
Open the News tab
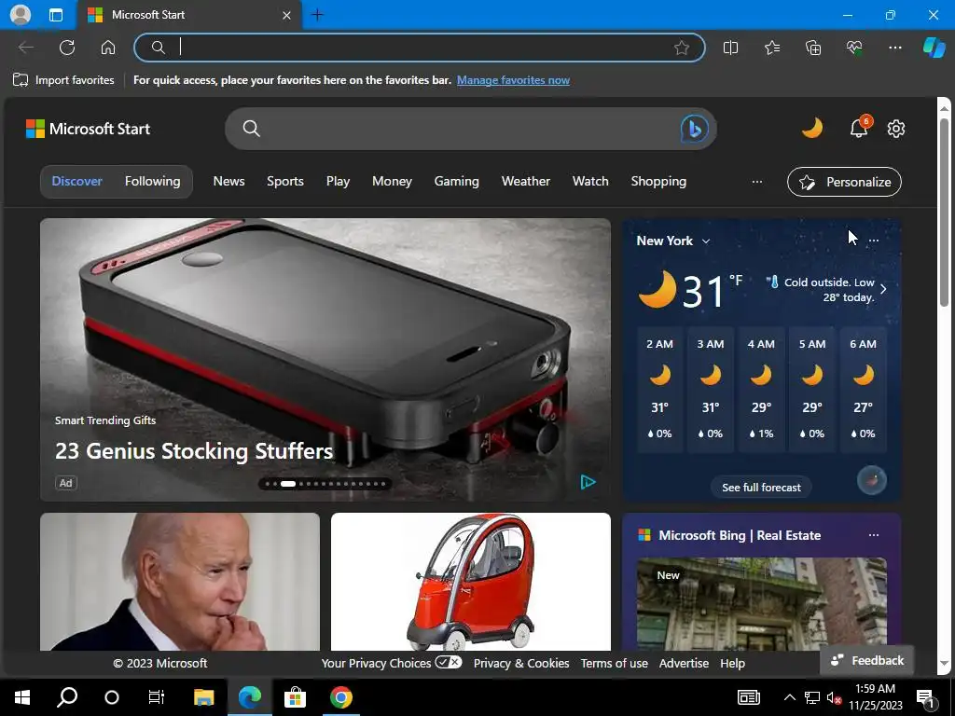pyautogui.click(x=229, y=181)
